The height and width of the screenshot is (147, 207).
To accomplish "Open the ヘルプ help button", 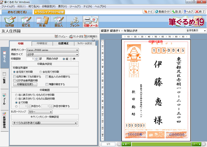I will click(188, 12).
